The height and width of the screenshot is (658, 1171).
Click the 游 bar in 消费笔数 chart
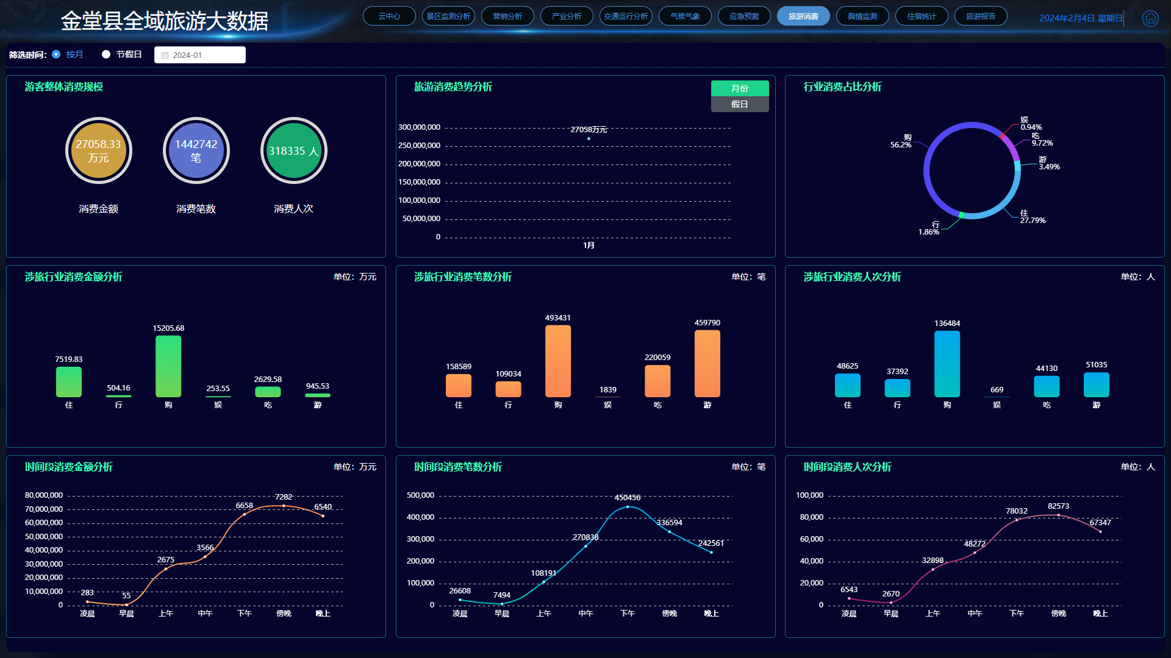(707, 364)
